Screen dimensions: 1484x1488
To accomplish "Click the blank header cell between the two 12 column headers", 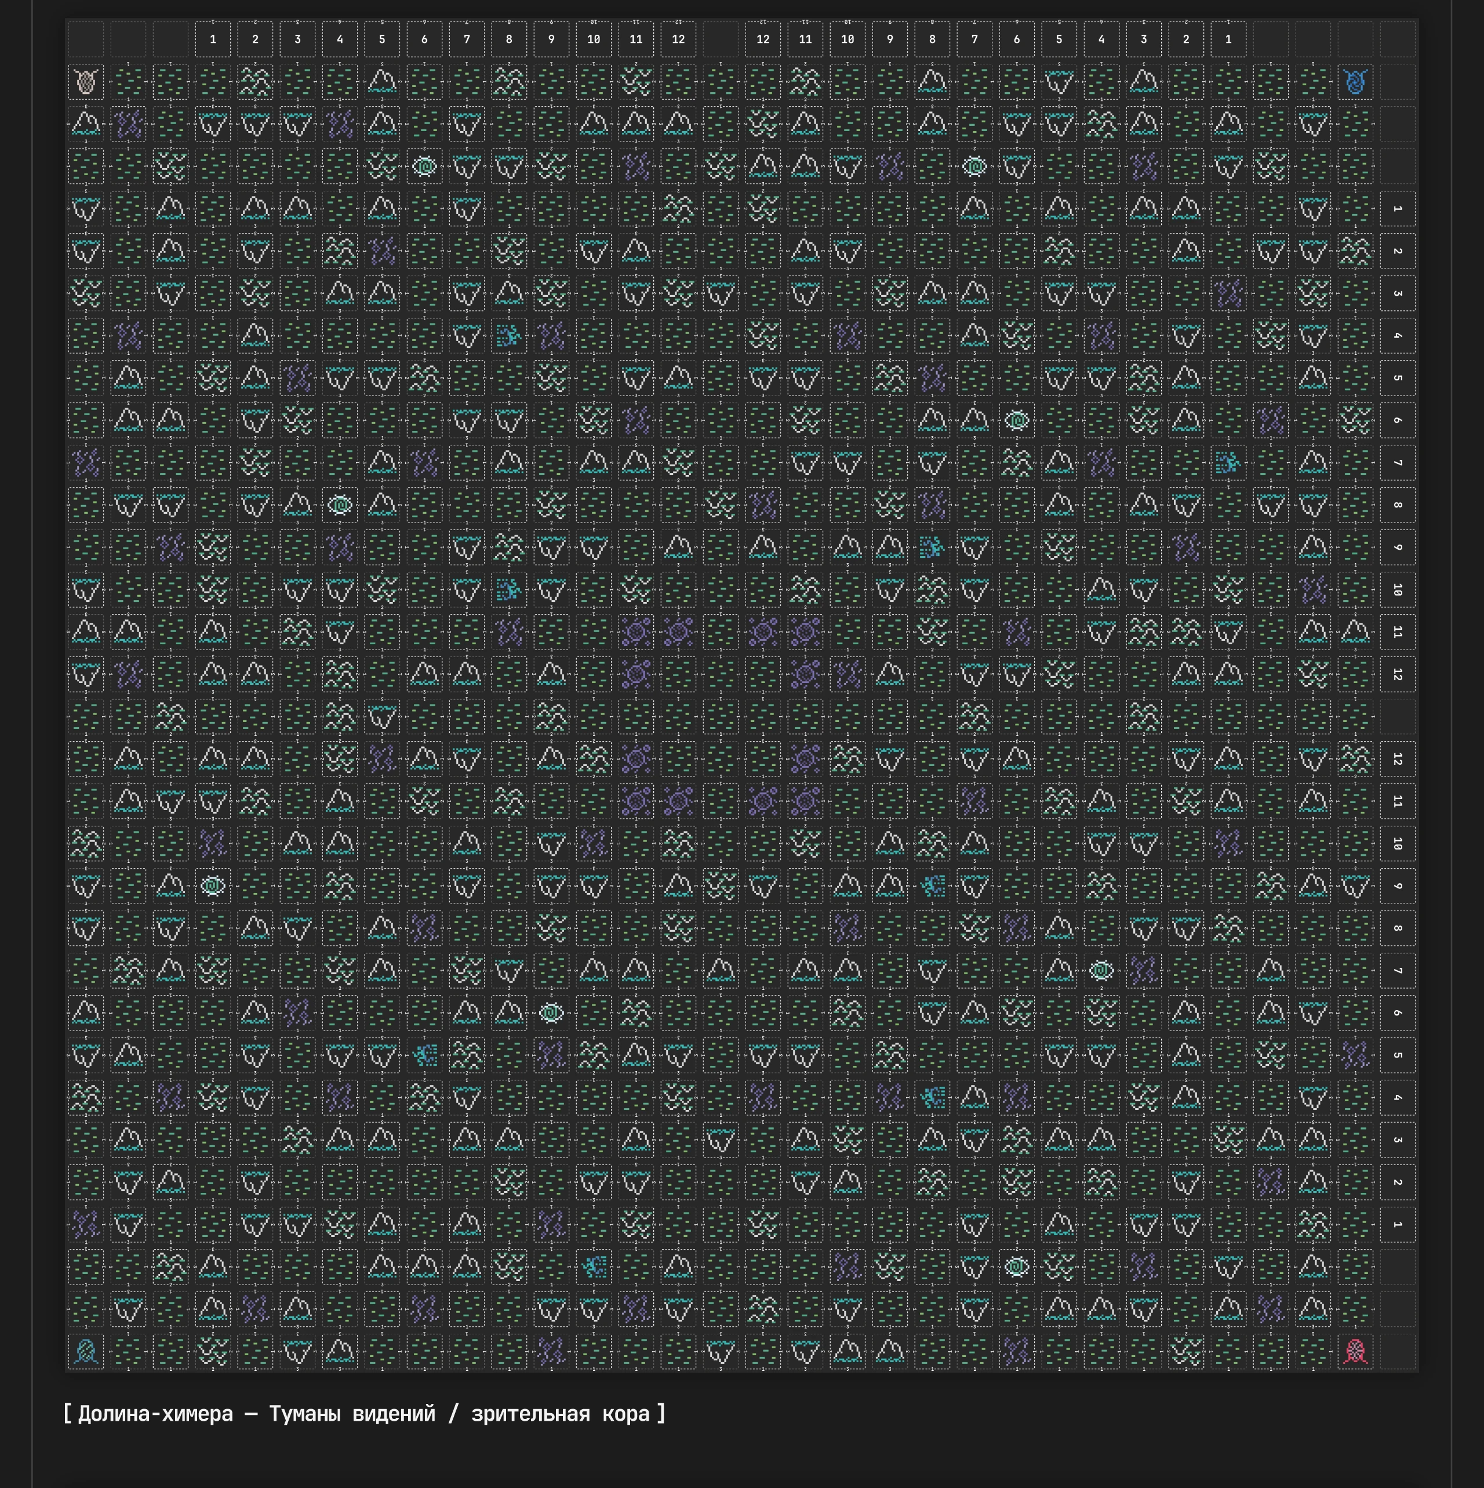I will point(720,39).
